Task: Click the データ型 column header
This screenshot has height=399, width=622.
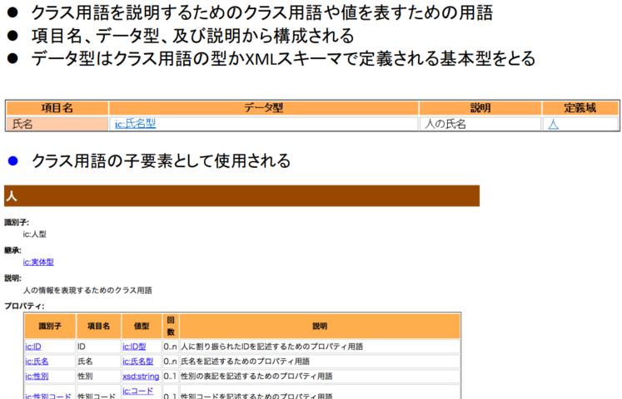Action: (263, 108)
